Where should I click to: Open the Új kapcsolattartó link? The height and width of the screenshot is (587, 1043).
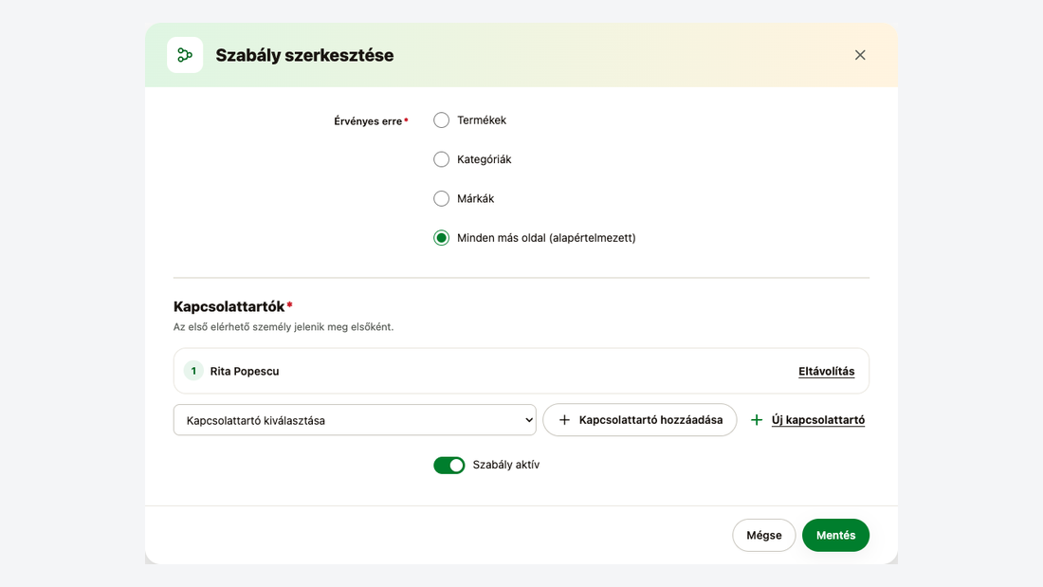[818, 420]
